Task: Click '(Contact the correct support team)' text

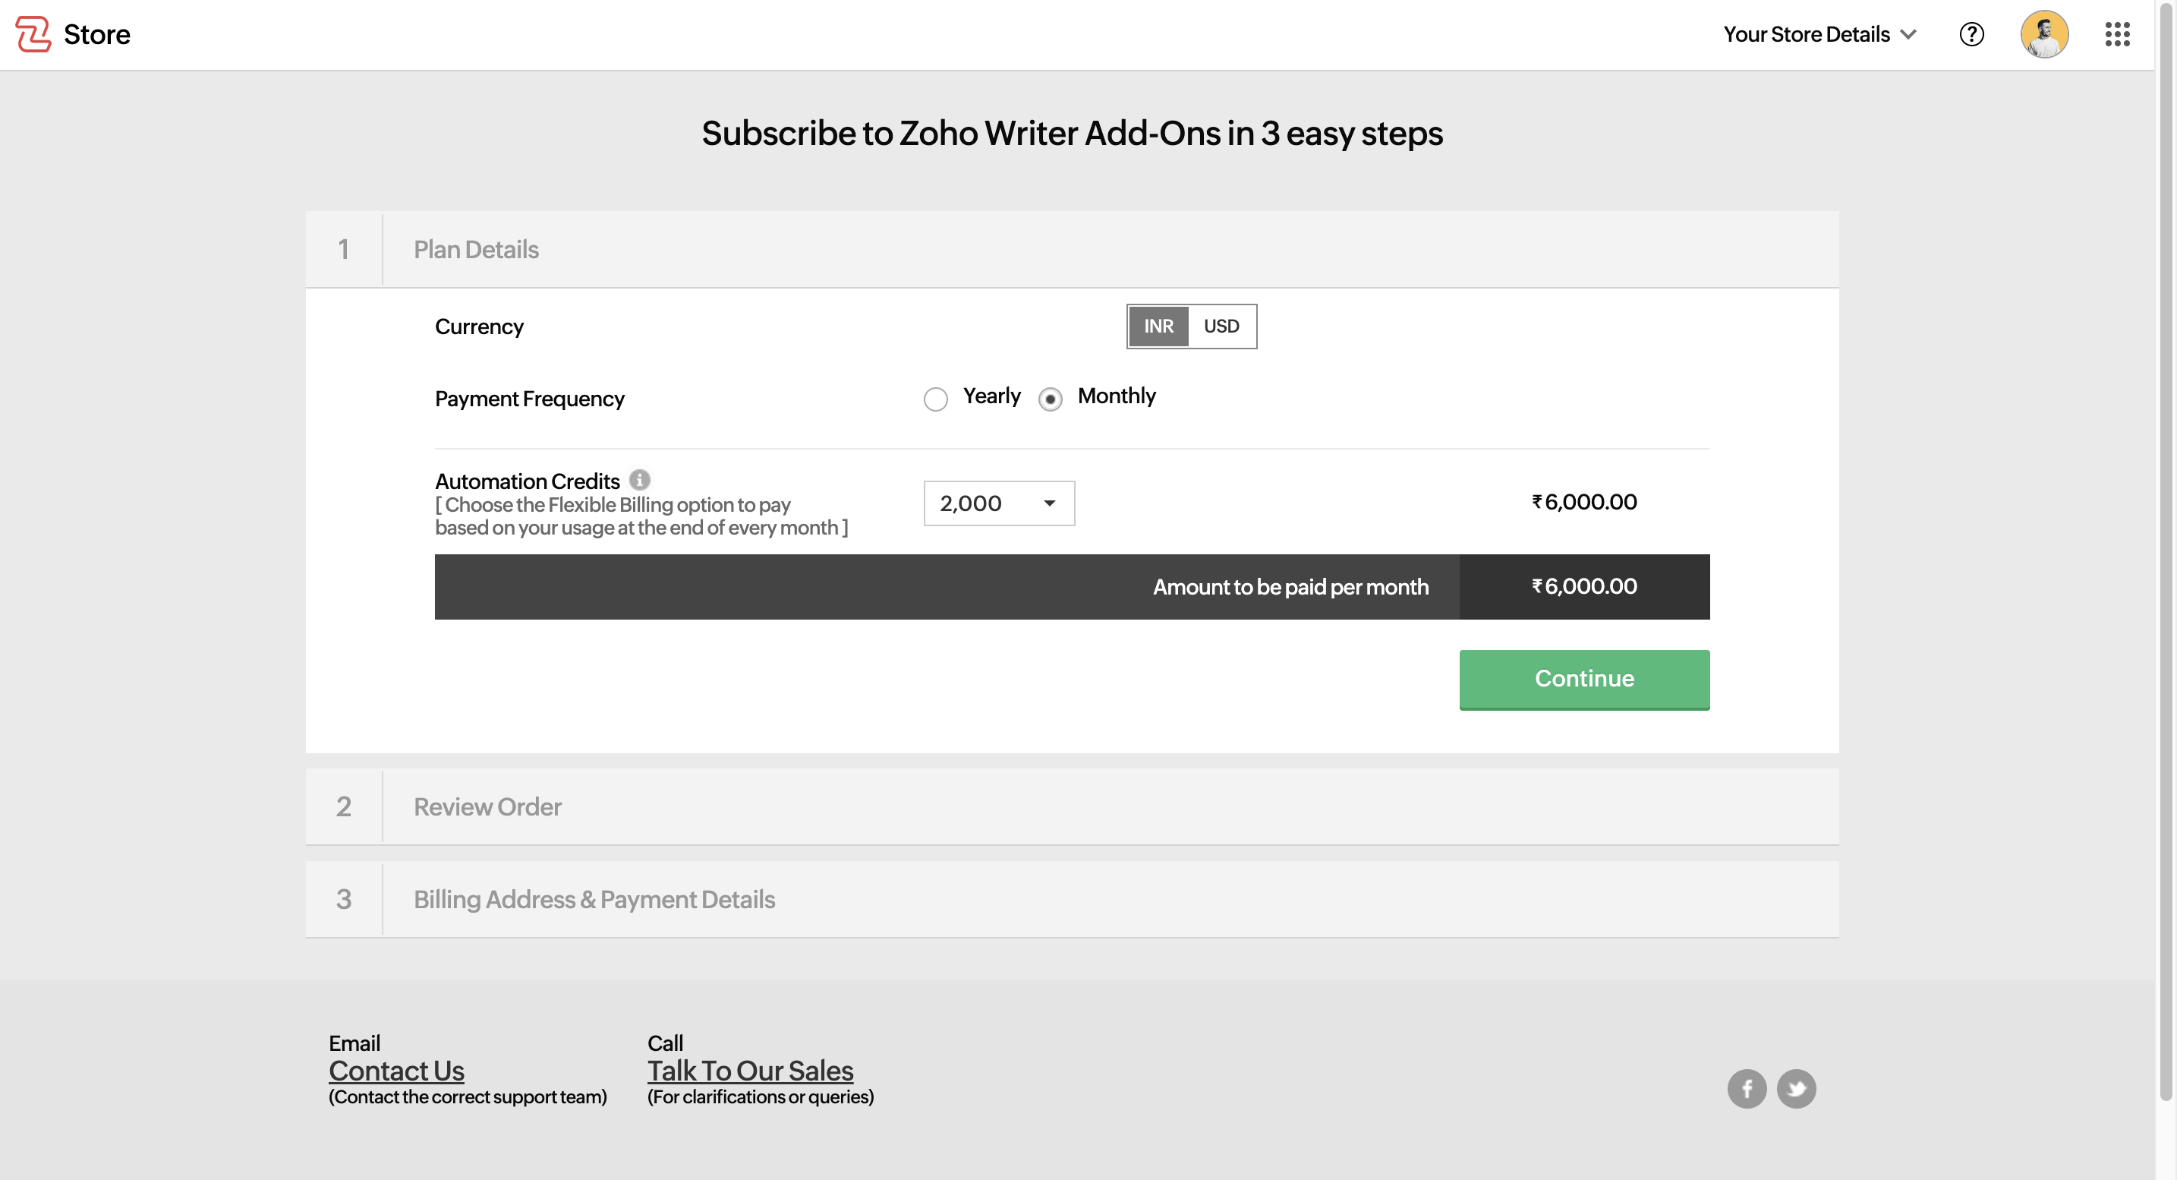Action: click(468, 1097)
